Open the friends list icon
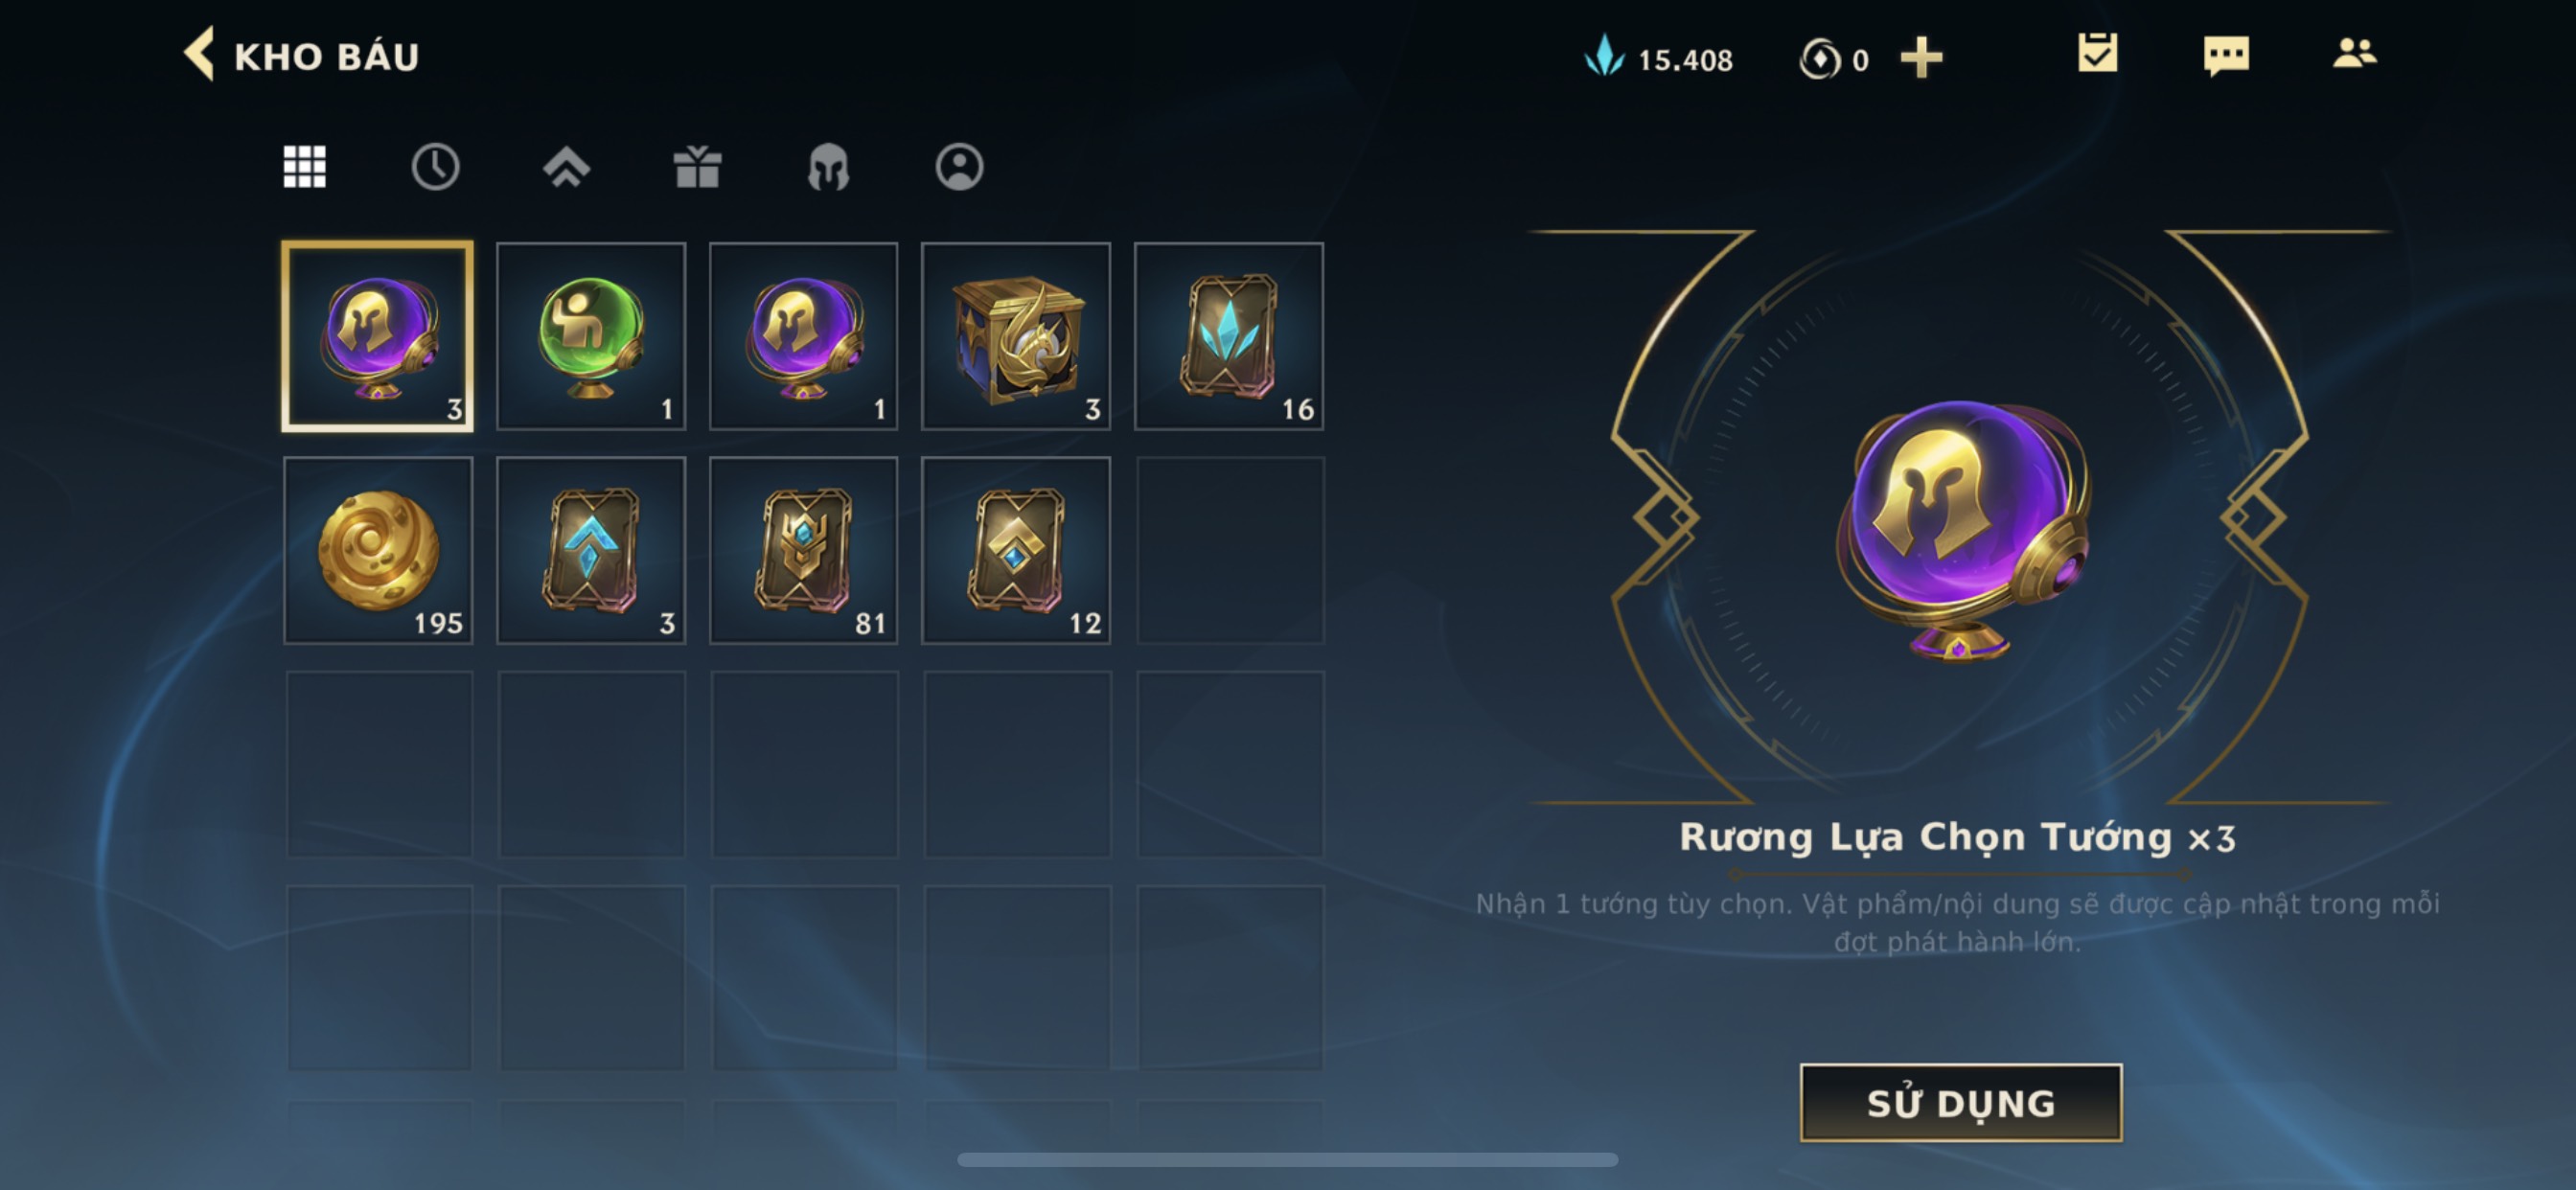This screenshot has height=1190, width=2576. [2354, 52]
